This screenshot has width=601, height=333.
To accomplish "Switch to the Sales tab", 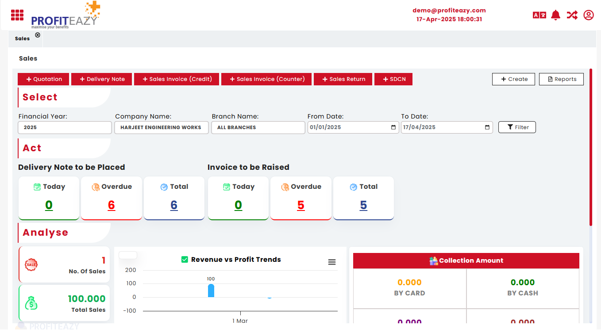I will click(x=22, y=38).
